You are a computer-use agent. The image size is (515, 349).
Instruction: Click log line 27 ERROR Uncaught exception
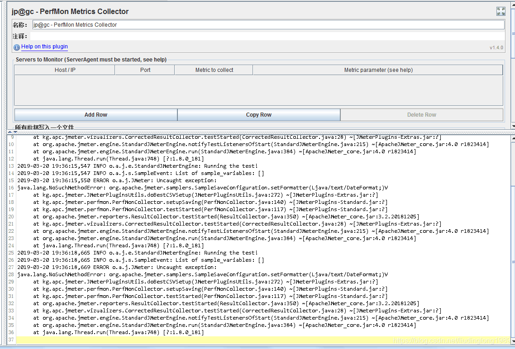click(x=117, y=267)
